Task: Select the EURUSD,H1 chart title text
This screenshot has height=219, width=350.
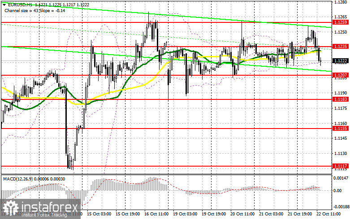Action: pyautogui.click(x=20, y=4)
